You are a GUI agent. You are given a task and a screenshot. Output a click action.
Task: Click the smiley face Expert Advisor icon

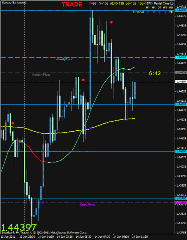tap(172, 3)
